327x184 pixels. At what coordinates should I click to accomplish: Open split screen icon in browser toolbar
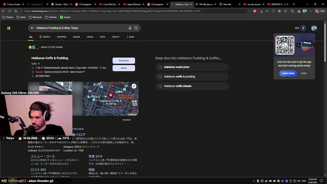click(292, 11)
